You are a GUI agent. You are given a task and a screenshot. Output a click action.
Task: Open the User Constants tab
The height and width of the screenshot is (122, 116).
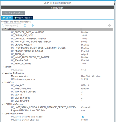coord(23,18)
